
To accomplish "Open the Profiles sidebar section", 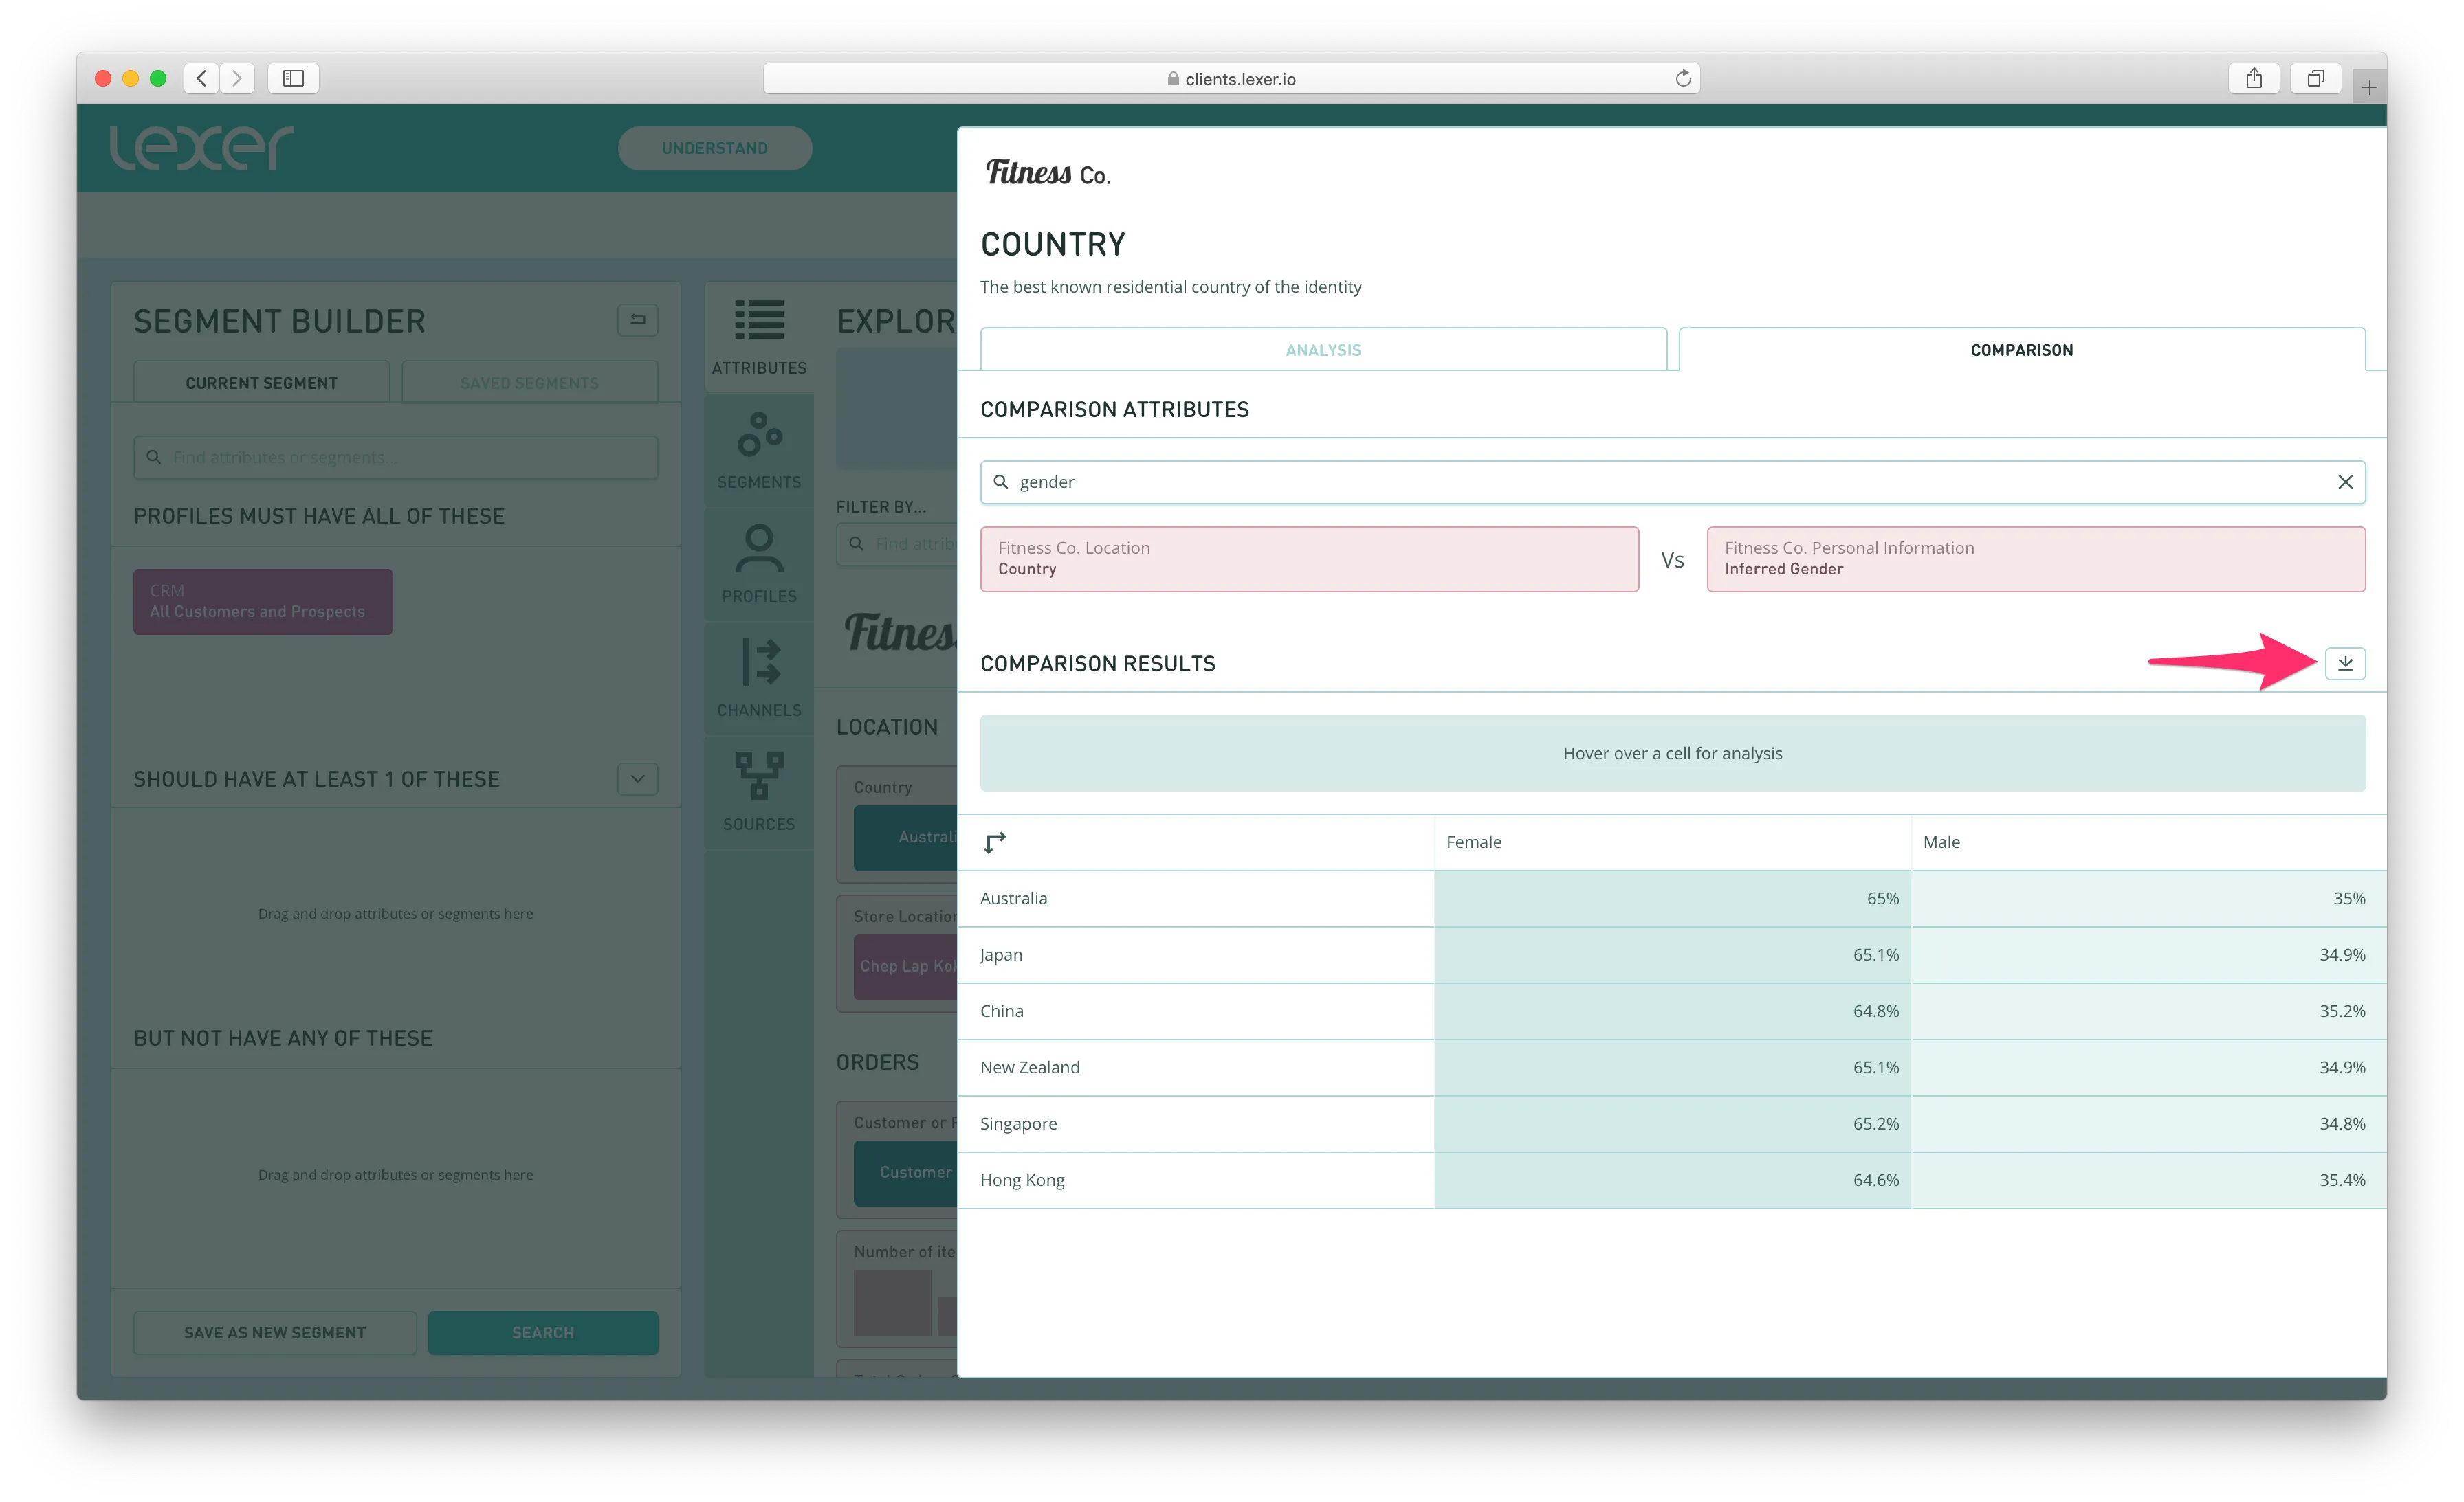I will [x=759, y=565].
